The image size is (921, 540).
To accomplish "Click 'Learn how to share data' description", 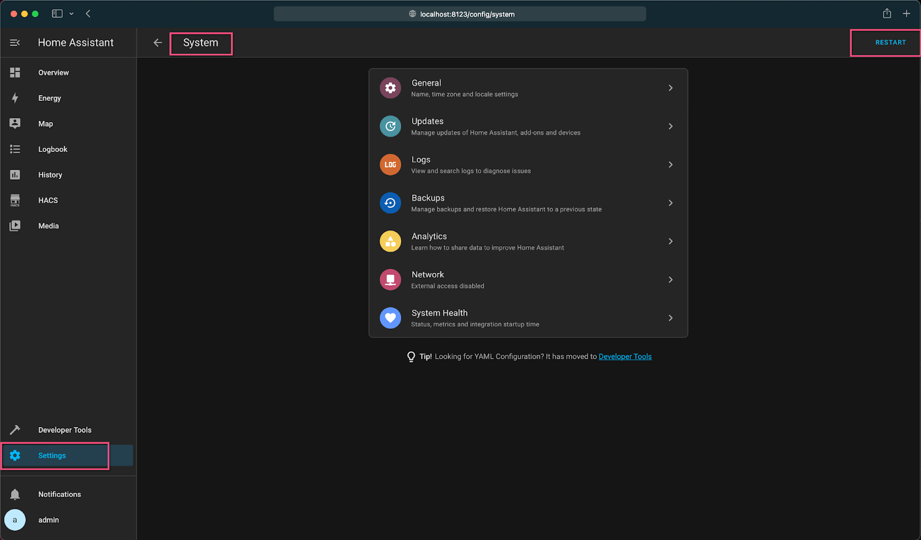I will [488, 248].
